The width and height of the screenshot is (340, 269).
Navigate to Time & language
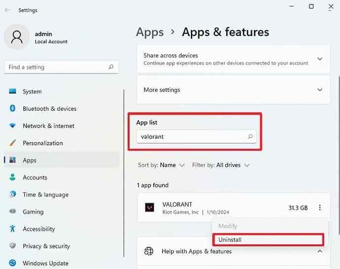point(45,195)
